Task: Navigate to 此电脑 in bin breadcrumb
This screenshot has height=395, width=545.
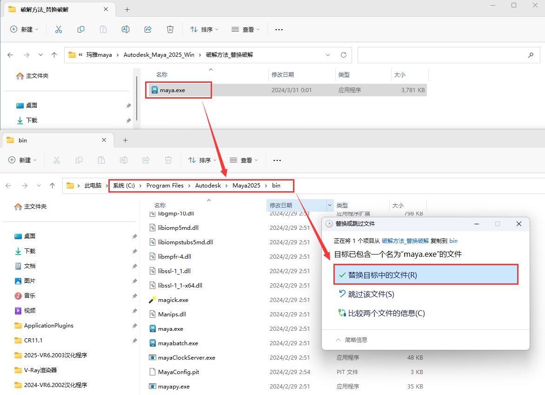Action: 93,186
